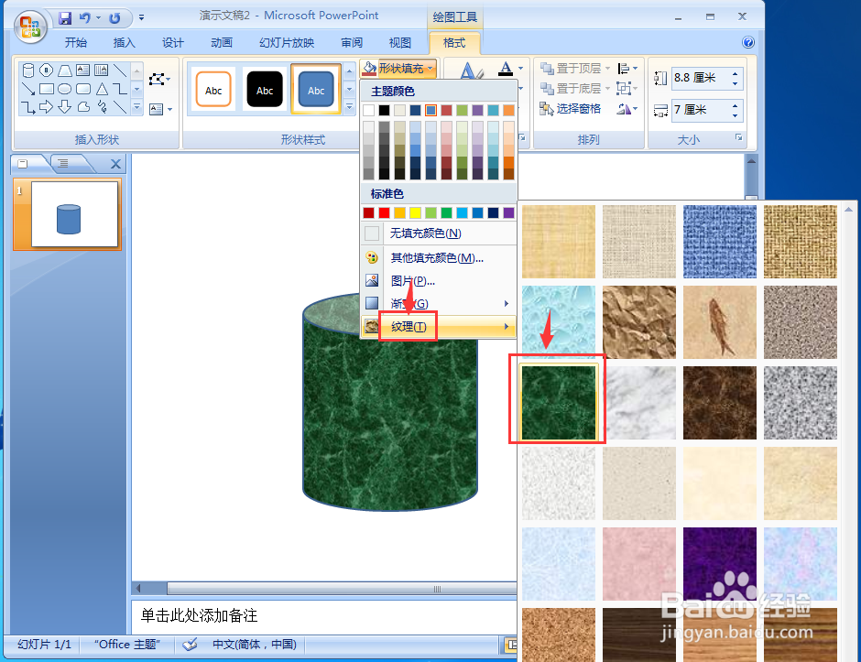
Task: Open the 形状填充 shape fill dropdown
Action: point(398,68)
